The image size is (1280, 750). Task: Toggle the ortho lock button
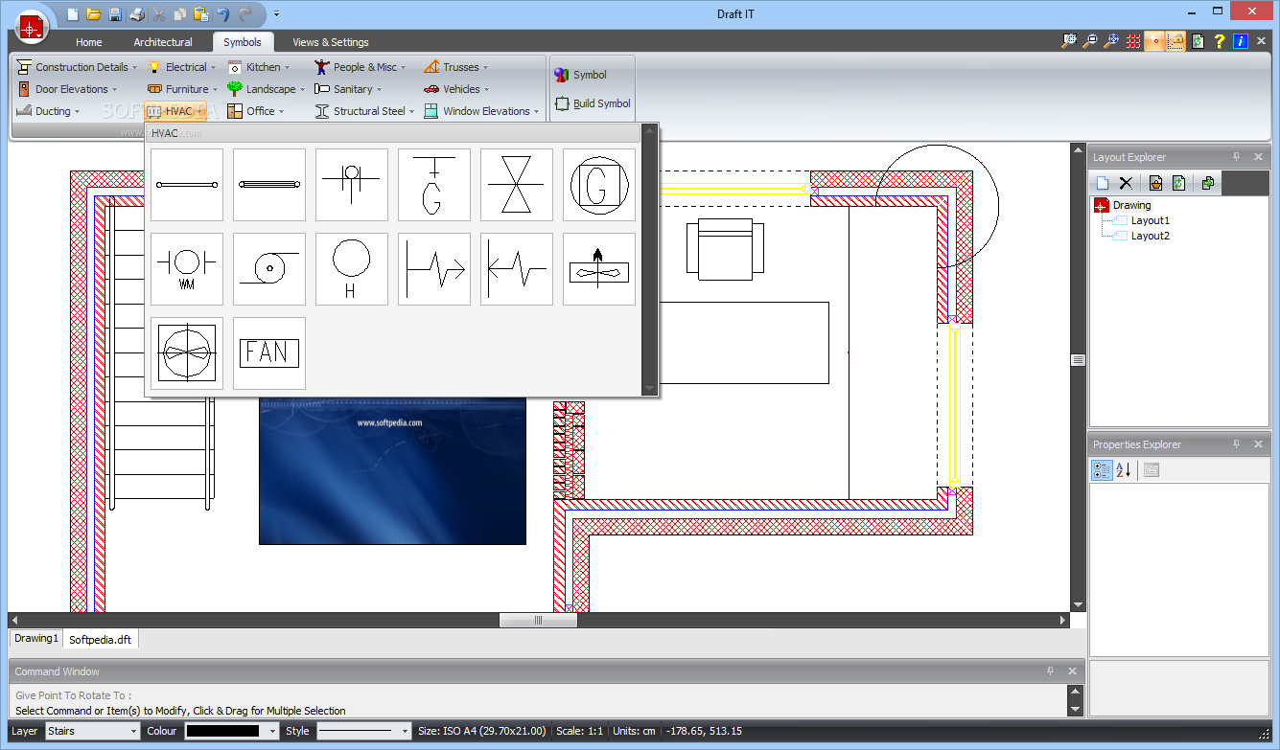tap(1175, 41)
